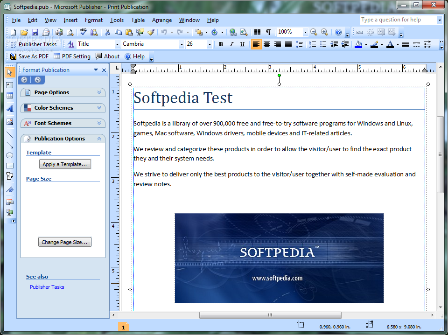Click the Insert Hyperlink globe icon
The width and height of the screenshot is (448, 335).
pos(233,32)
